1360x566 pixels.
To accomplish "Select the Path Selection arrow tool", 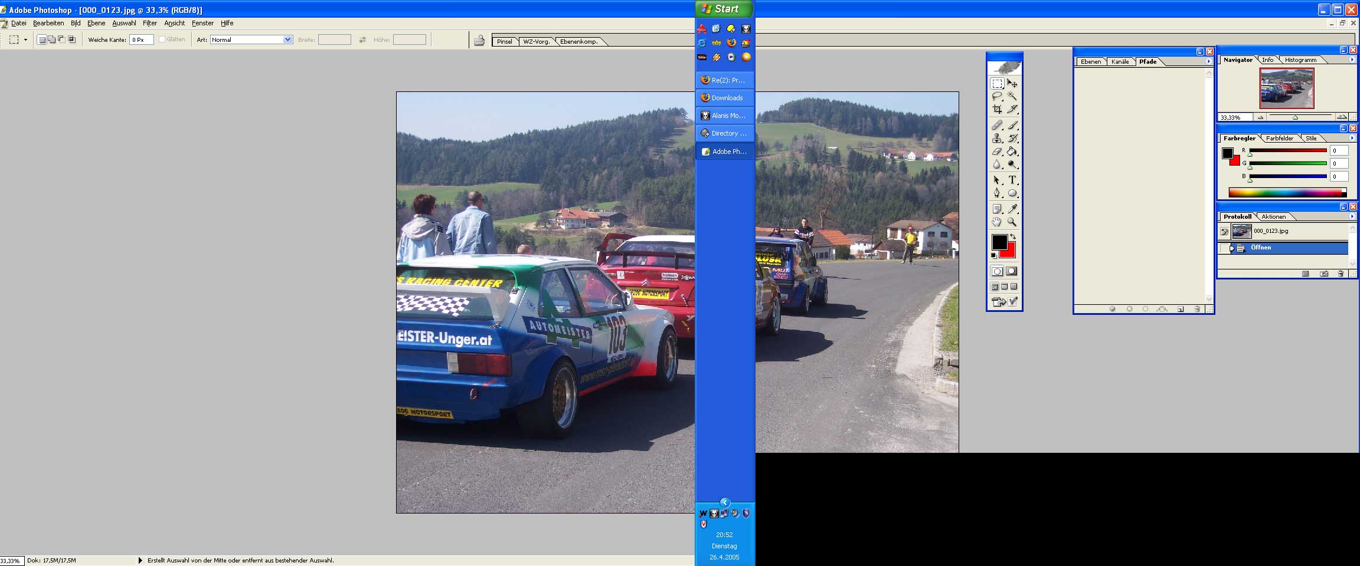I will click(x=997, y=180).
